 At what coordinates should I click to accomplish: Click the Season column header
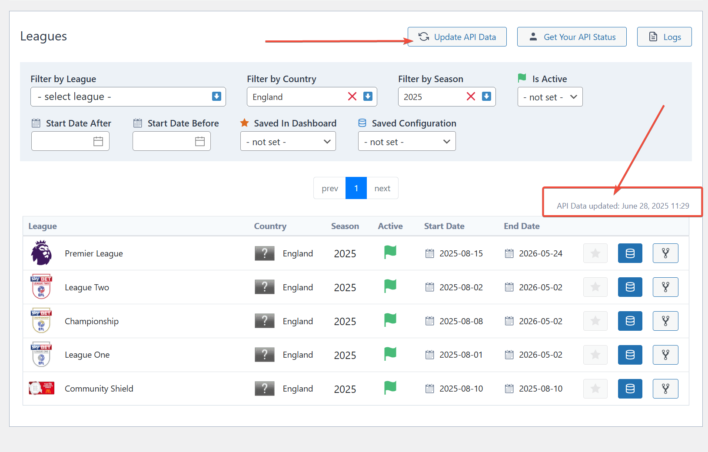[x=345, y=226]
